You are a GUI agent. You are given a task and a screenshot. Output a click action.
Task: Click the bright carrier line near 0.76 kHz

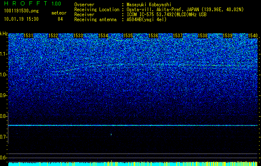coord(133,125)
